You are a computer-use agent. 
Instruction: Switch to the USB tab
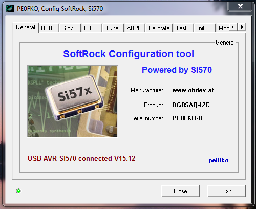point(49,28)
